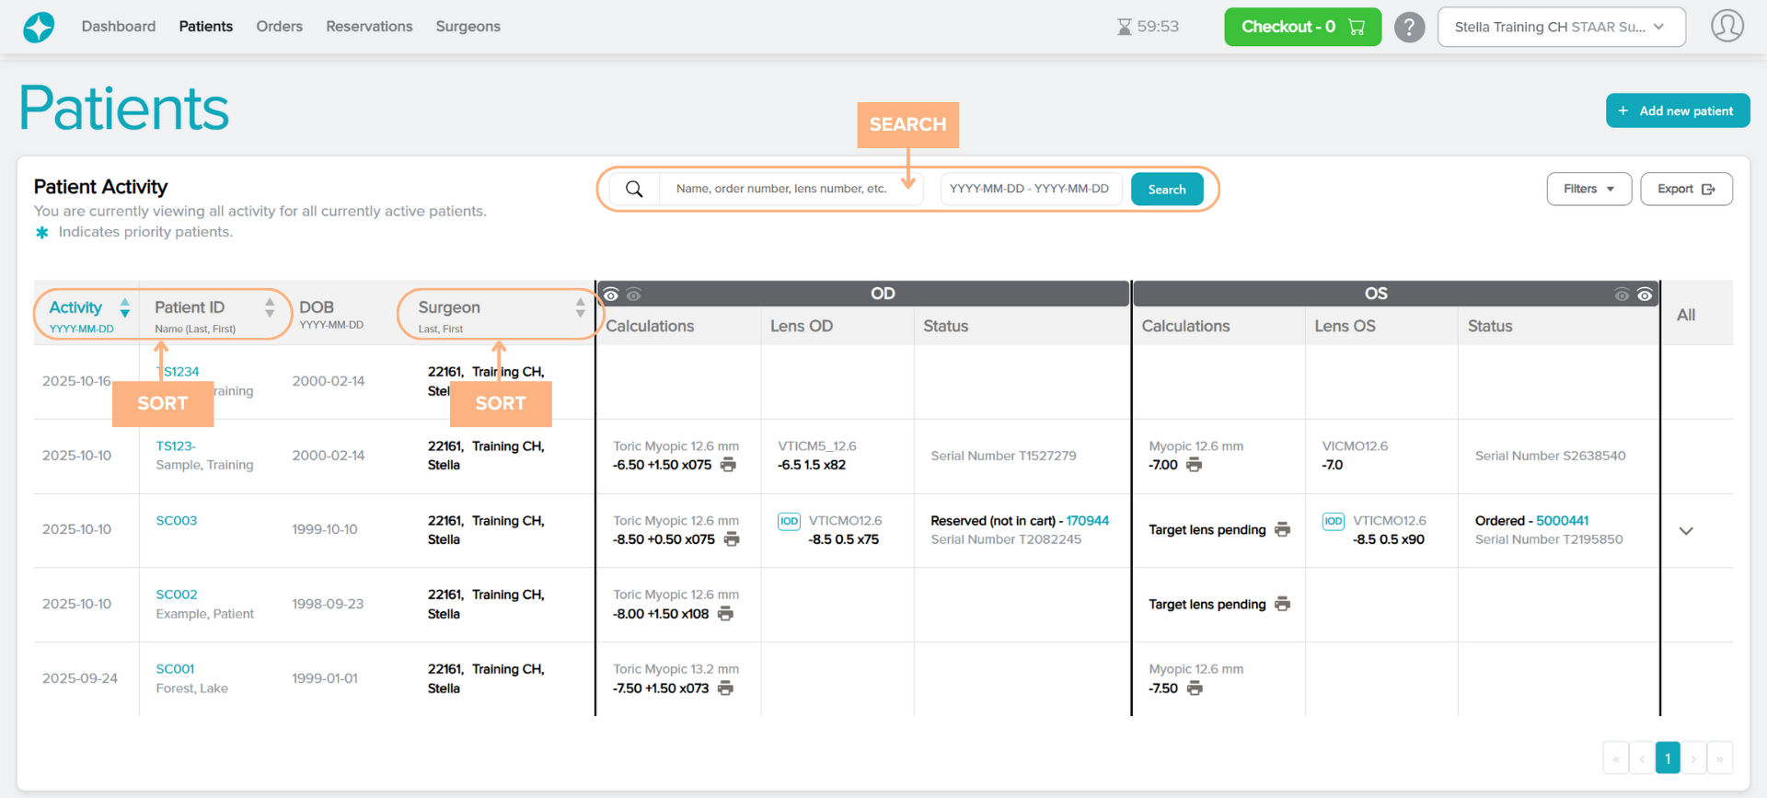Expand the SC003 patient row chevron

(1685, 531)
